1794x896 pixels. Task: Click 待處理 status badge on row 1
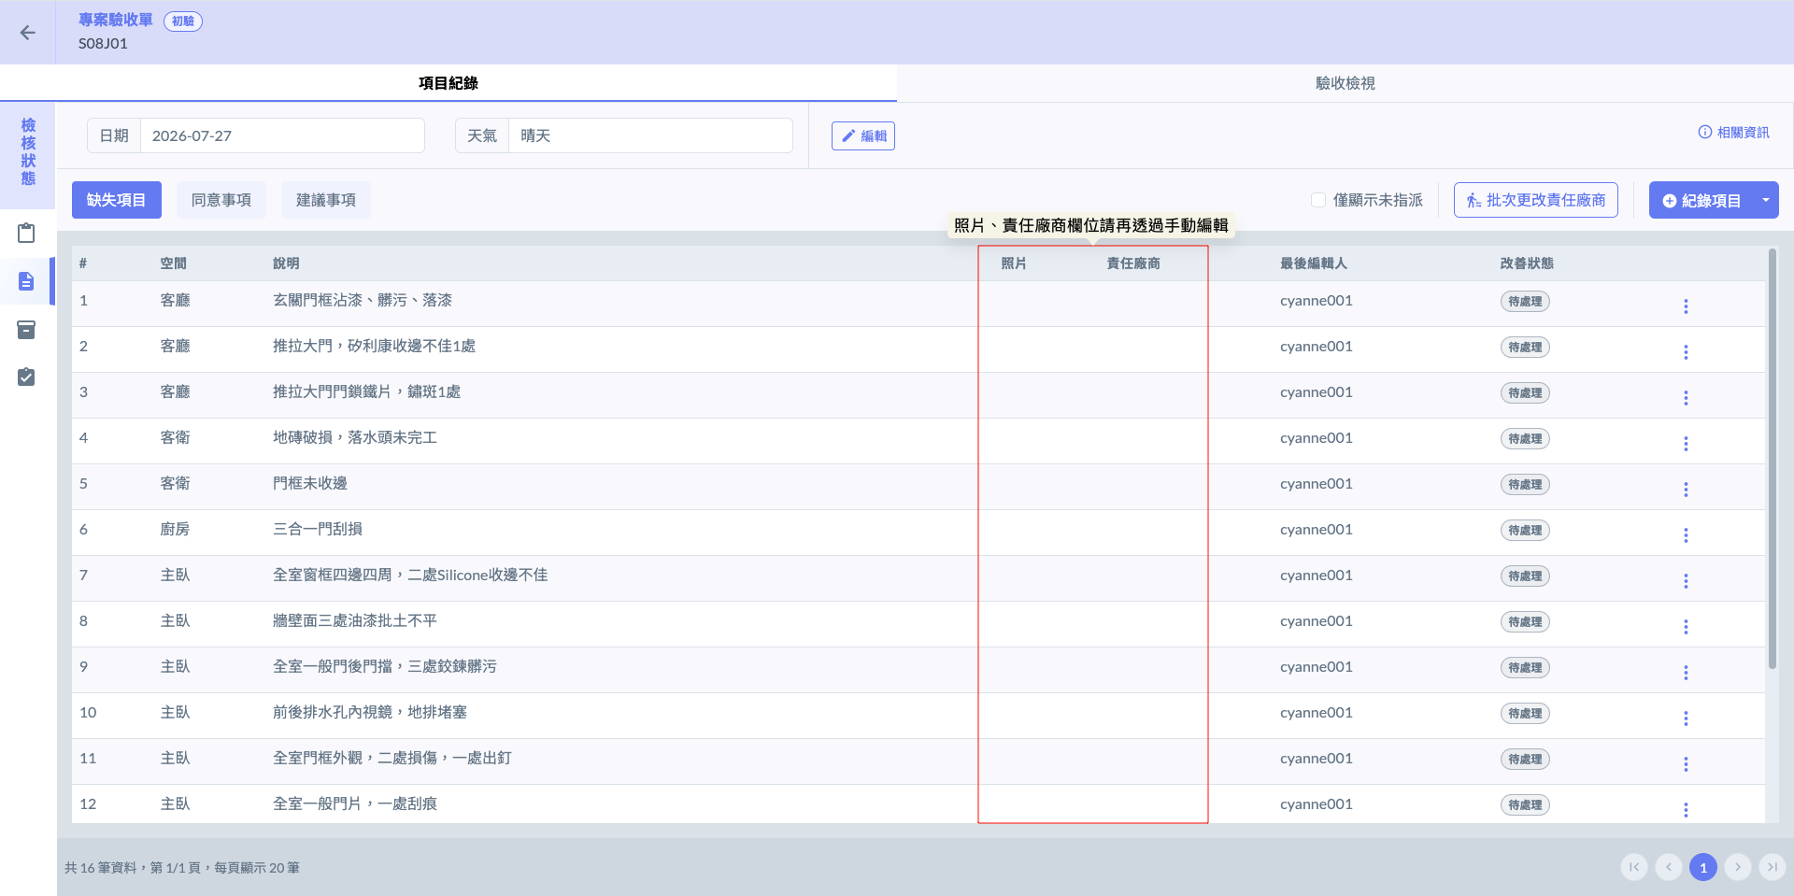coord(1525,301)
